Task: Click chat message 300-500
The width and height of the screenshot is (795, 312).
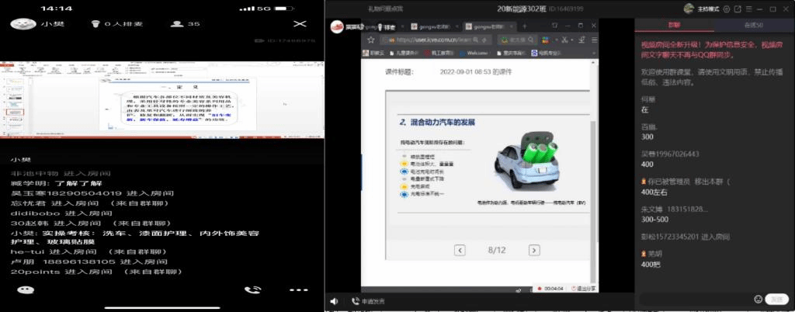Action: (654, 220)
